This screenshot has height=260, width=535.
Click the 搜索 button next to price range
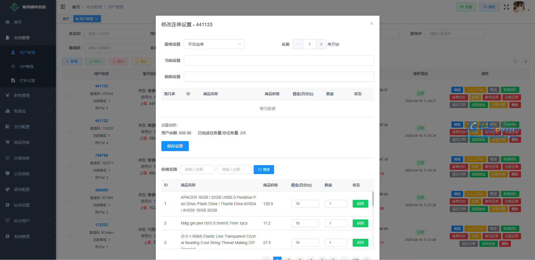tap(264, 170)
